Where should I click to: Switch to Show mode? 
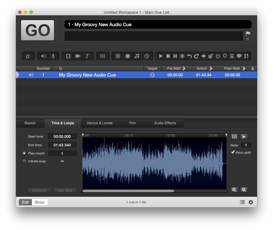click(x=40, y=202)
